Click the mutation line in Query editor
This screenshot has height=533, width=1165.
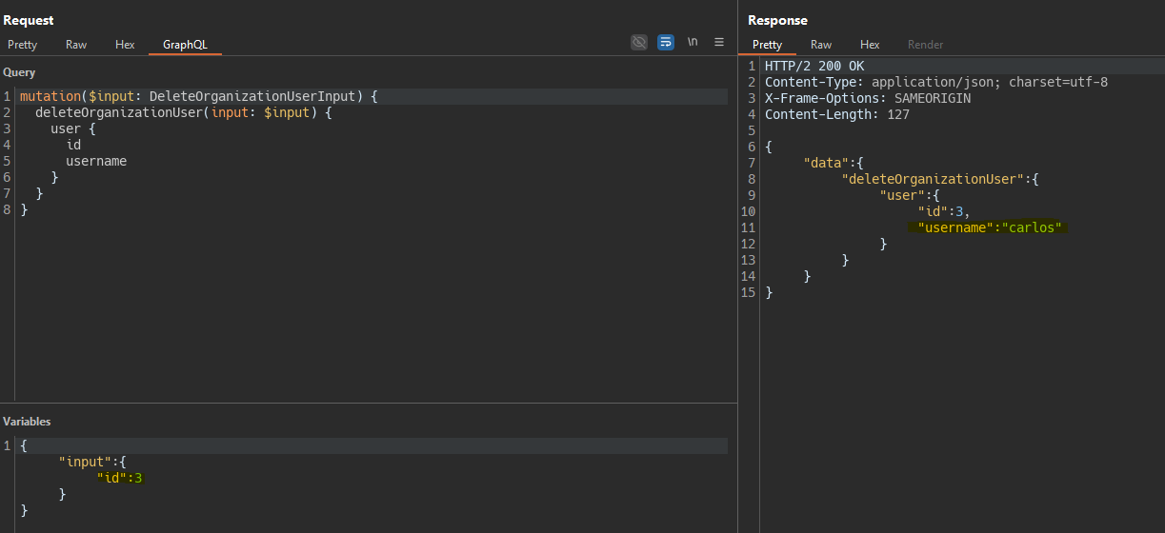198,96
